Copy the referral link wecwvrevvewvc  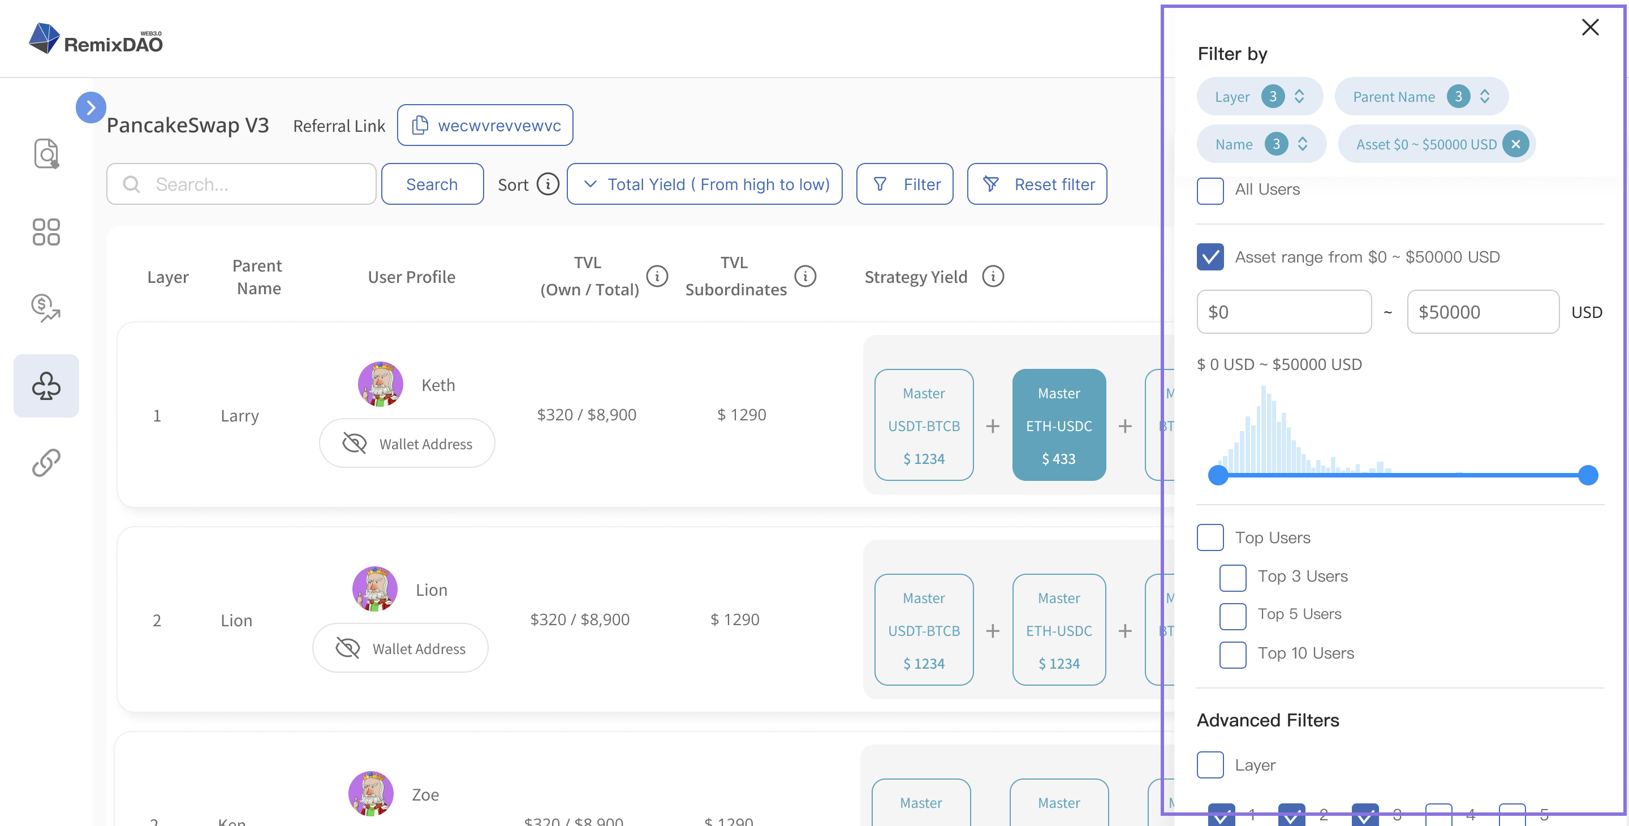(485, 125)
